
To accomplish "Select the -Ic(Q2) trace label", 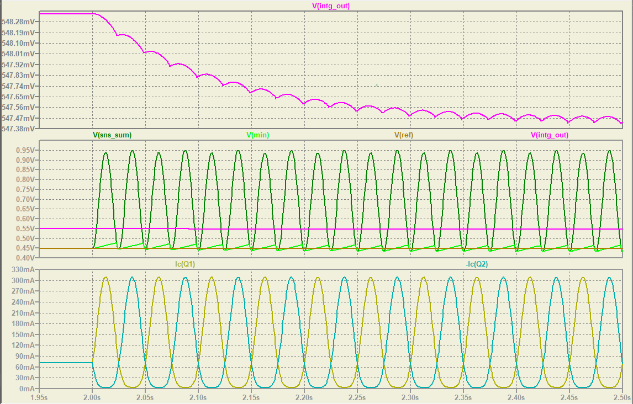I will (x=477, y=264).
